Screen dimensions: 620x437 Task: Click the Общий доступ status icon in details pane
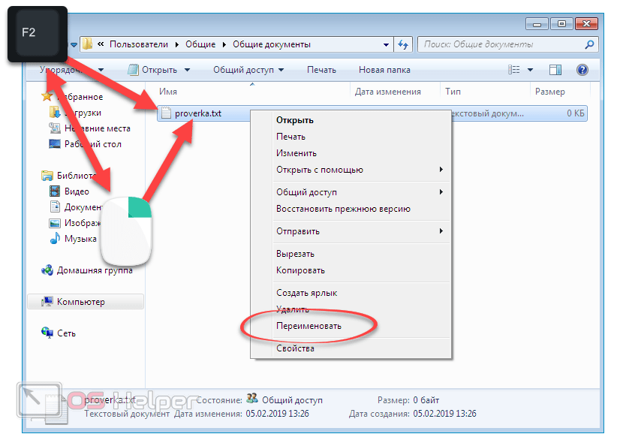(x=252, y=398)
